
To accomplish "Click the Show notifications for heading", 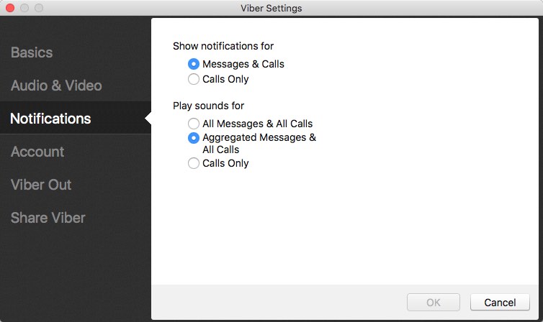I will coord(223,46).
